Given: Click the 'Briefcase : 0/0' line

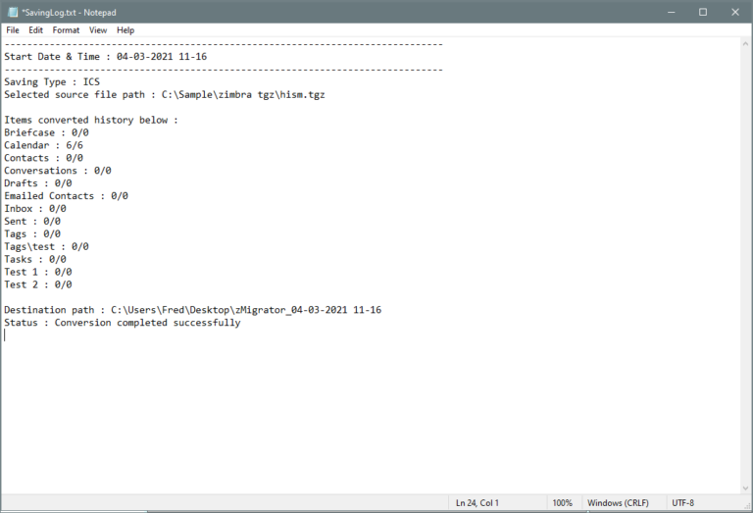Looking at the screenshot, I should pyautogui.click(x=47, y=132).
